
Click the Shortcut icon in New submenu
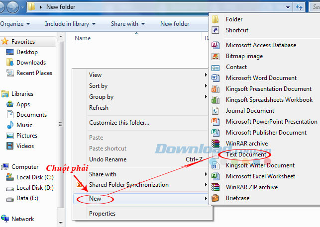215,30
